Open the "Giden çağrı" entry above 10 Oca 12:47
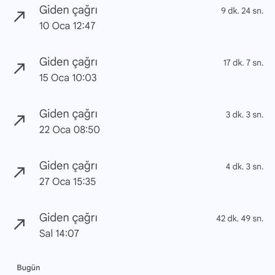This screenshot has width=275, height=275. coord(68,10)
